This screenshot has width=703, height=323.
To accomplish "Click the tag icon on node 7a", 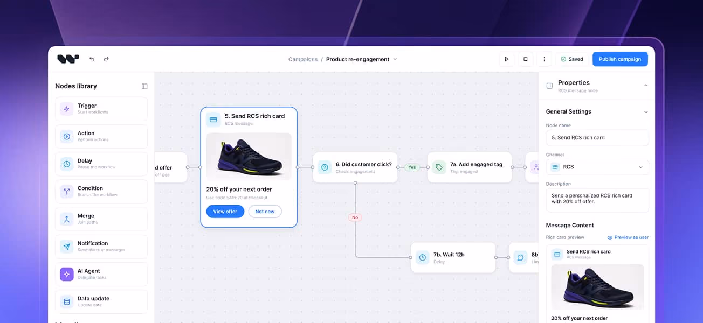I will 439,167.
